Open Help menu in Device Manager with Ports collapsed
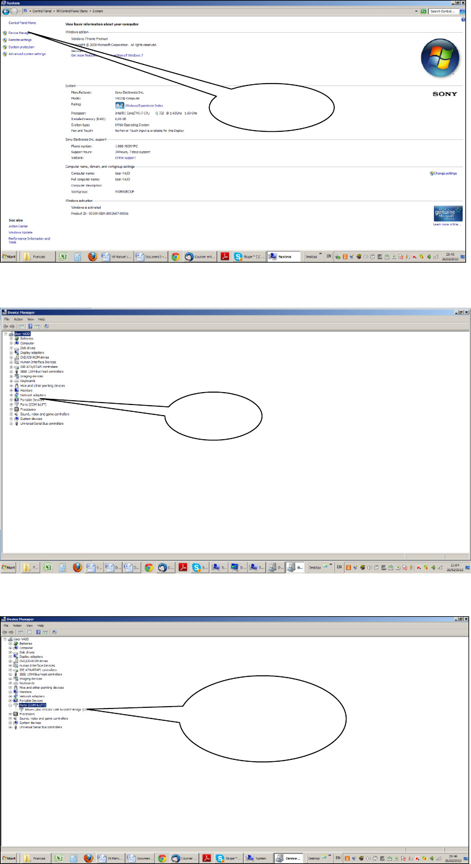 [x=41, y=319]
